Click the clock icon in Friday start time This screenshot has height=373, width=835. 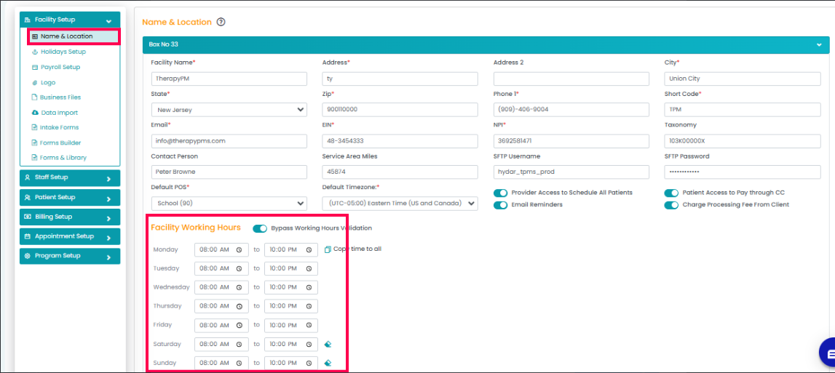coord(239,325)
